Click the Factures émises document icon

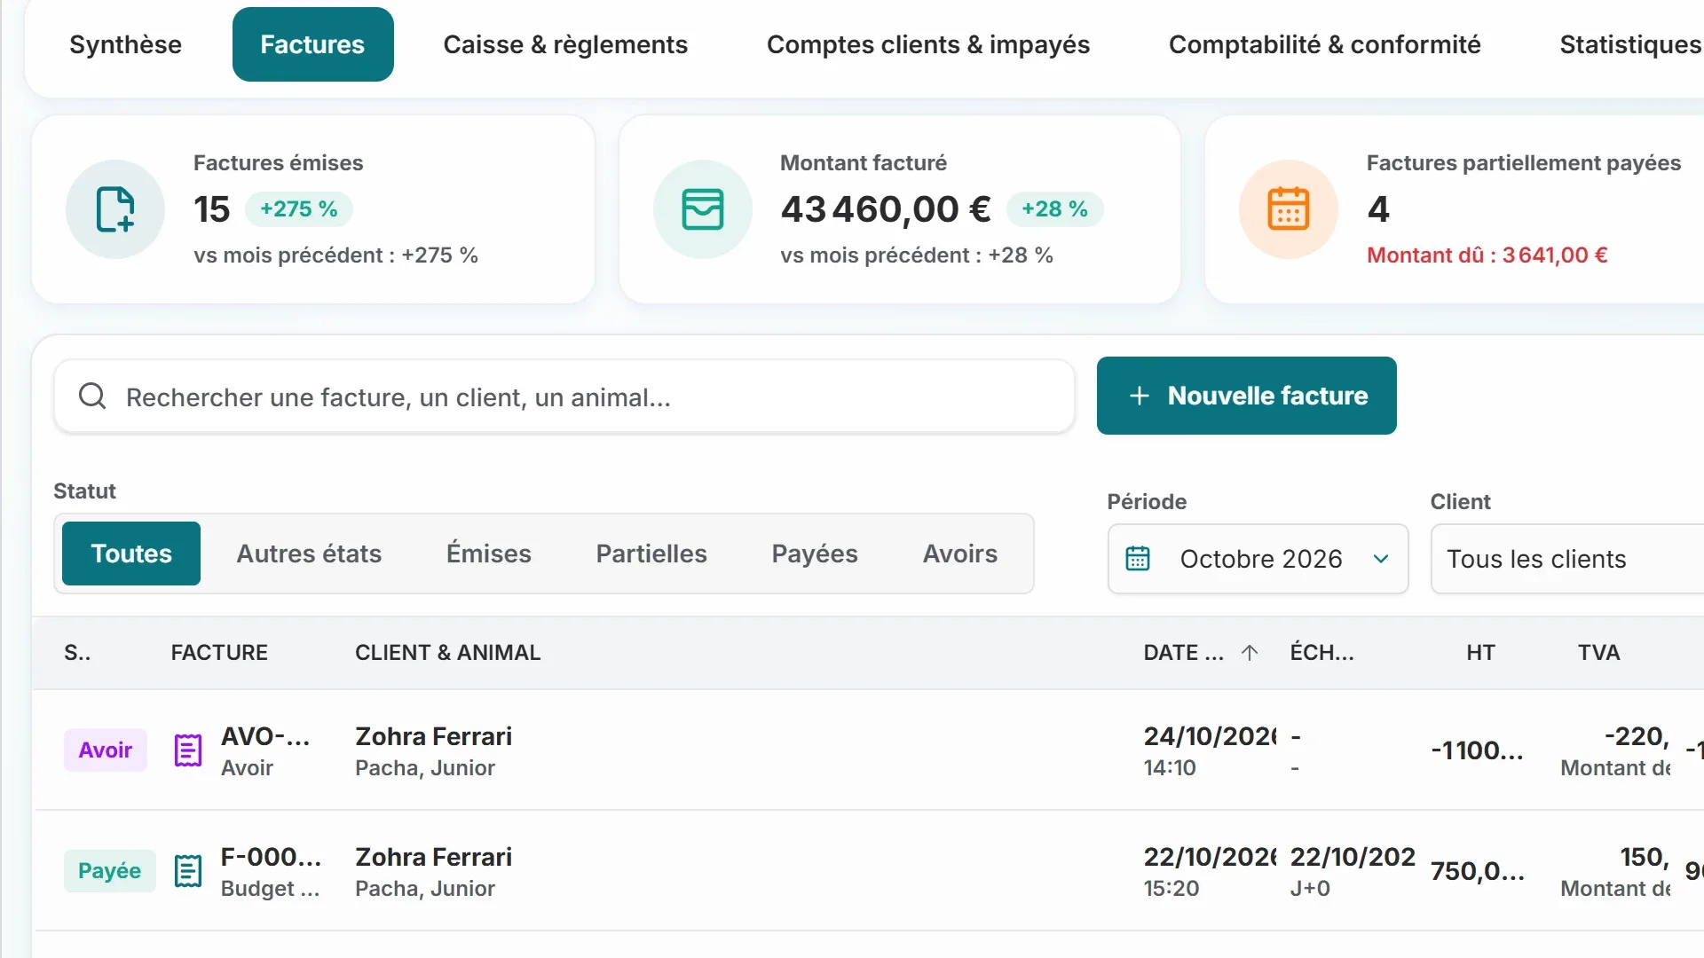115,209
